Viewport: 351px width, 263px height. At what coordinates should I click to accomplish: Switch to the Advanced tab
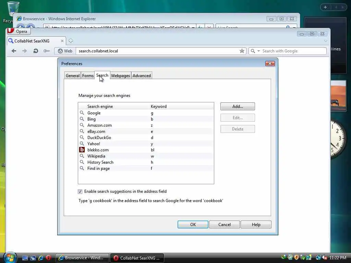pos(142,76)
